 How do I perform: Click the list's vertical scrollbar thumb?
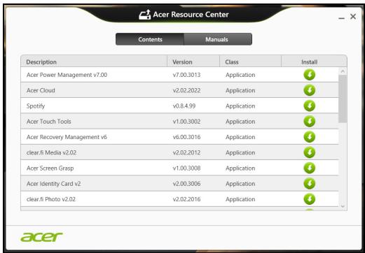(x=343, y=99)
